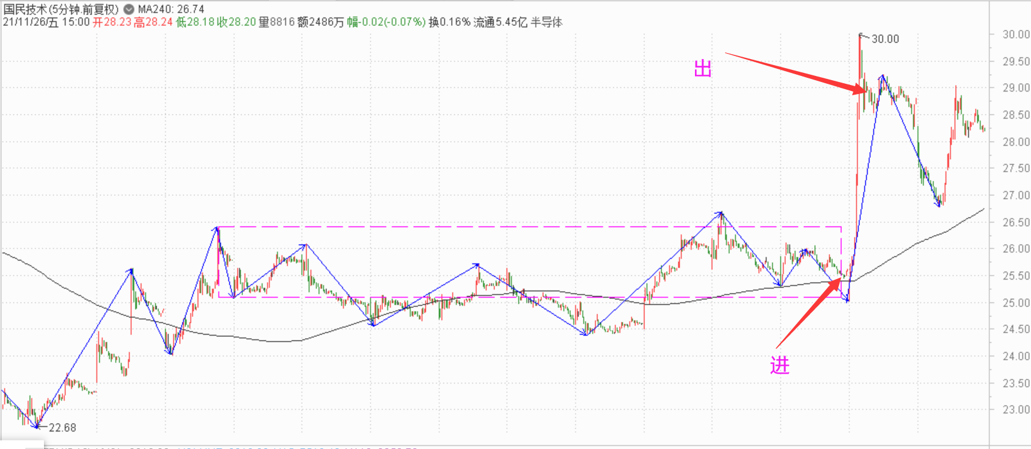Click the volume 量8816 field
This screenshot has height=449, width=1031.
276,22
